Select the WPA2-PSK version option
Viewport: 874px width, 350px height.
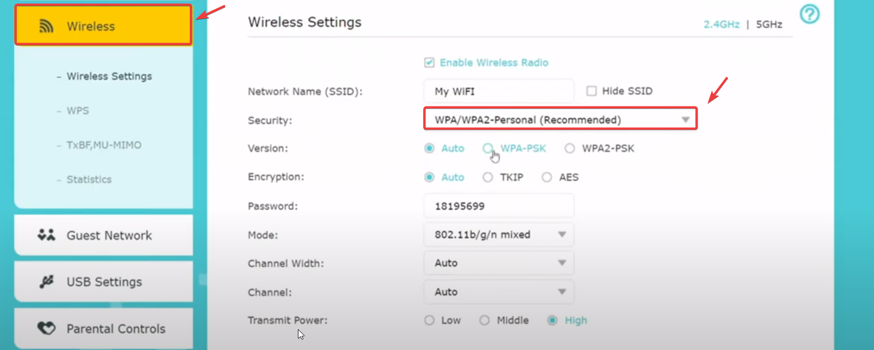[x=570, y=149]
